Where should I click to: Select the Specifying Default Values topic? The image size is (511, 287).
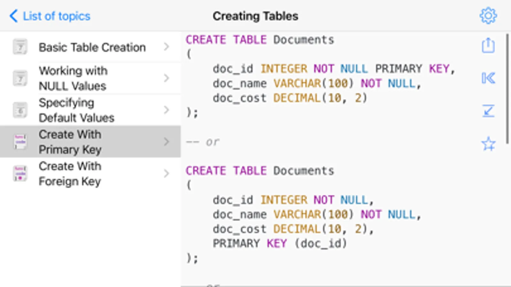coord(76,110)
